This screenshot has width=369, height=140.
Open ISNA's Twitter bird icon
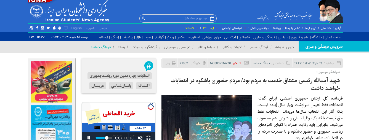pos(48,28)
